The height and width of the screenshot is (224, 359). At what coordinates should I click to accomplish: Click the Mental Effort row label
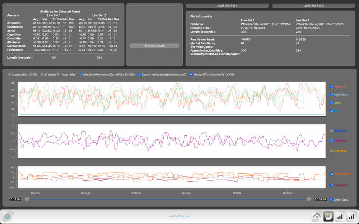pyautogui.click(x=17, y=46)
